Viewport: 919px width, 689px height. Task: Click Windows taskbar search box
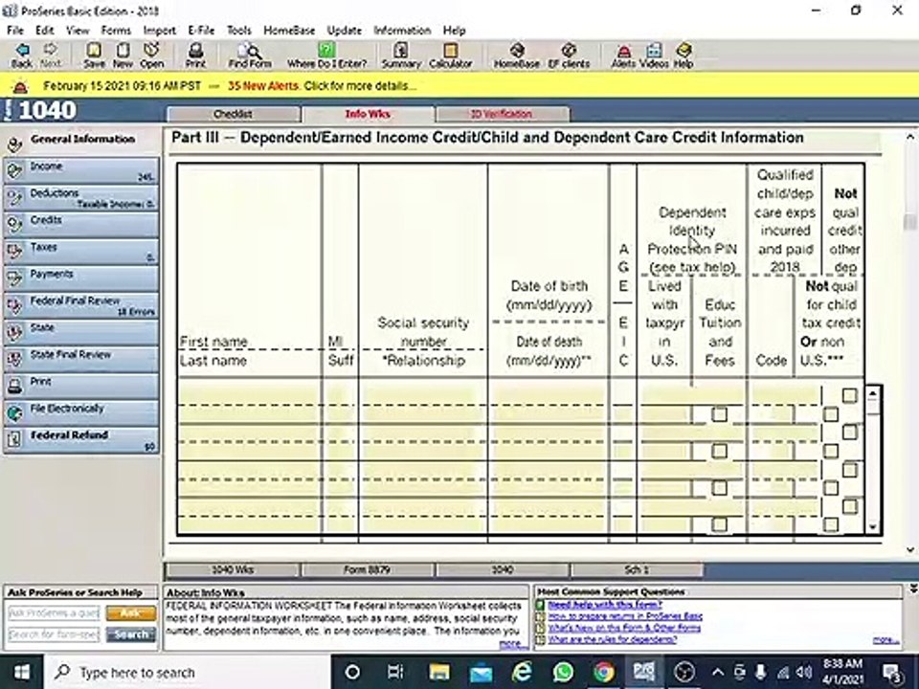(x=188, y=672)
